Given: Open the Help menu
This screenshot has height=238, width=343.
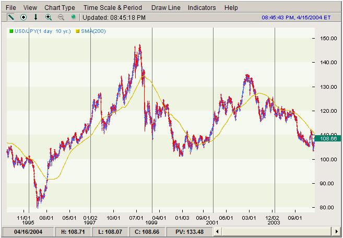Looking at the screenshot, I should pos(231,8).
